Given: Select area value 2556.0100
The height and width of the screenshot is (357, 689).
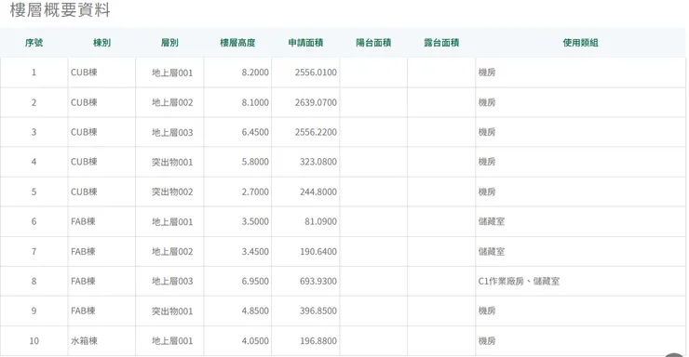Looking at the screenshot, I should click(x=316, y=73).
